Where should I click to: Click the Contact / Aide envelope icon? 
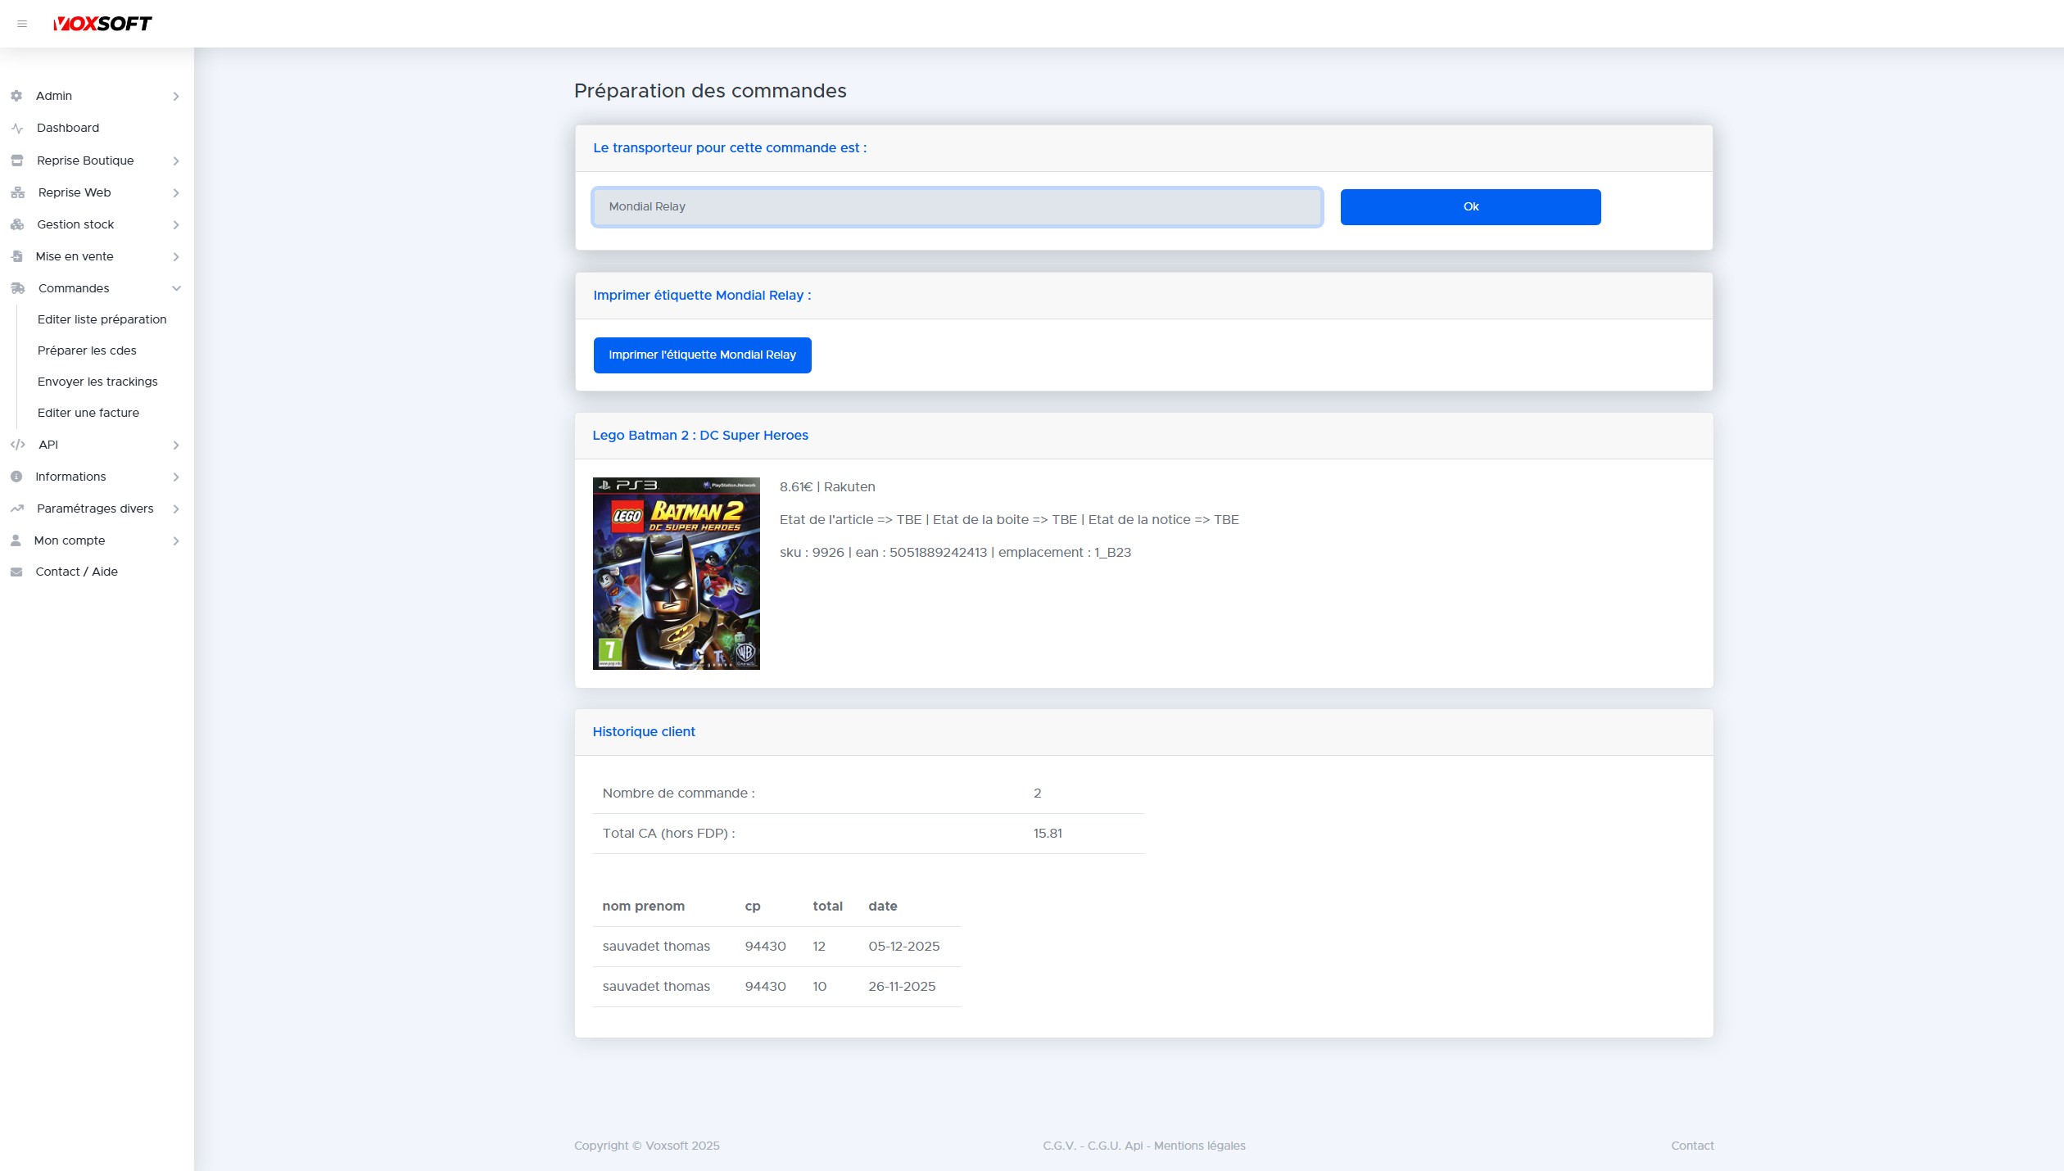click(x=16, y=572)
